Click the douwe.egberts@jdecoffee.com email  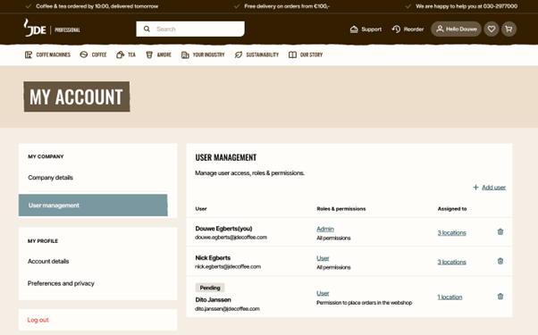[x=231, y=238]
